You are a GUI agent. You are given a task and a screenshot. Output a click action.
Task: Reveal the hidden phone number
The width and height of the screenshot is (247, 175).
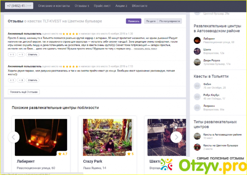[19, 6]
